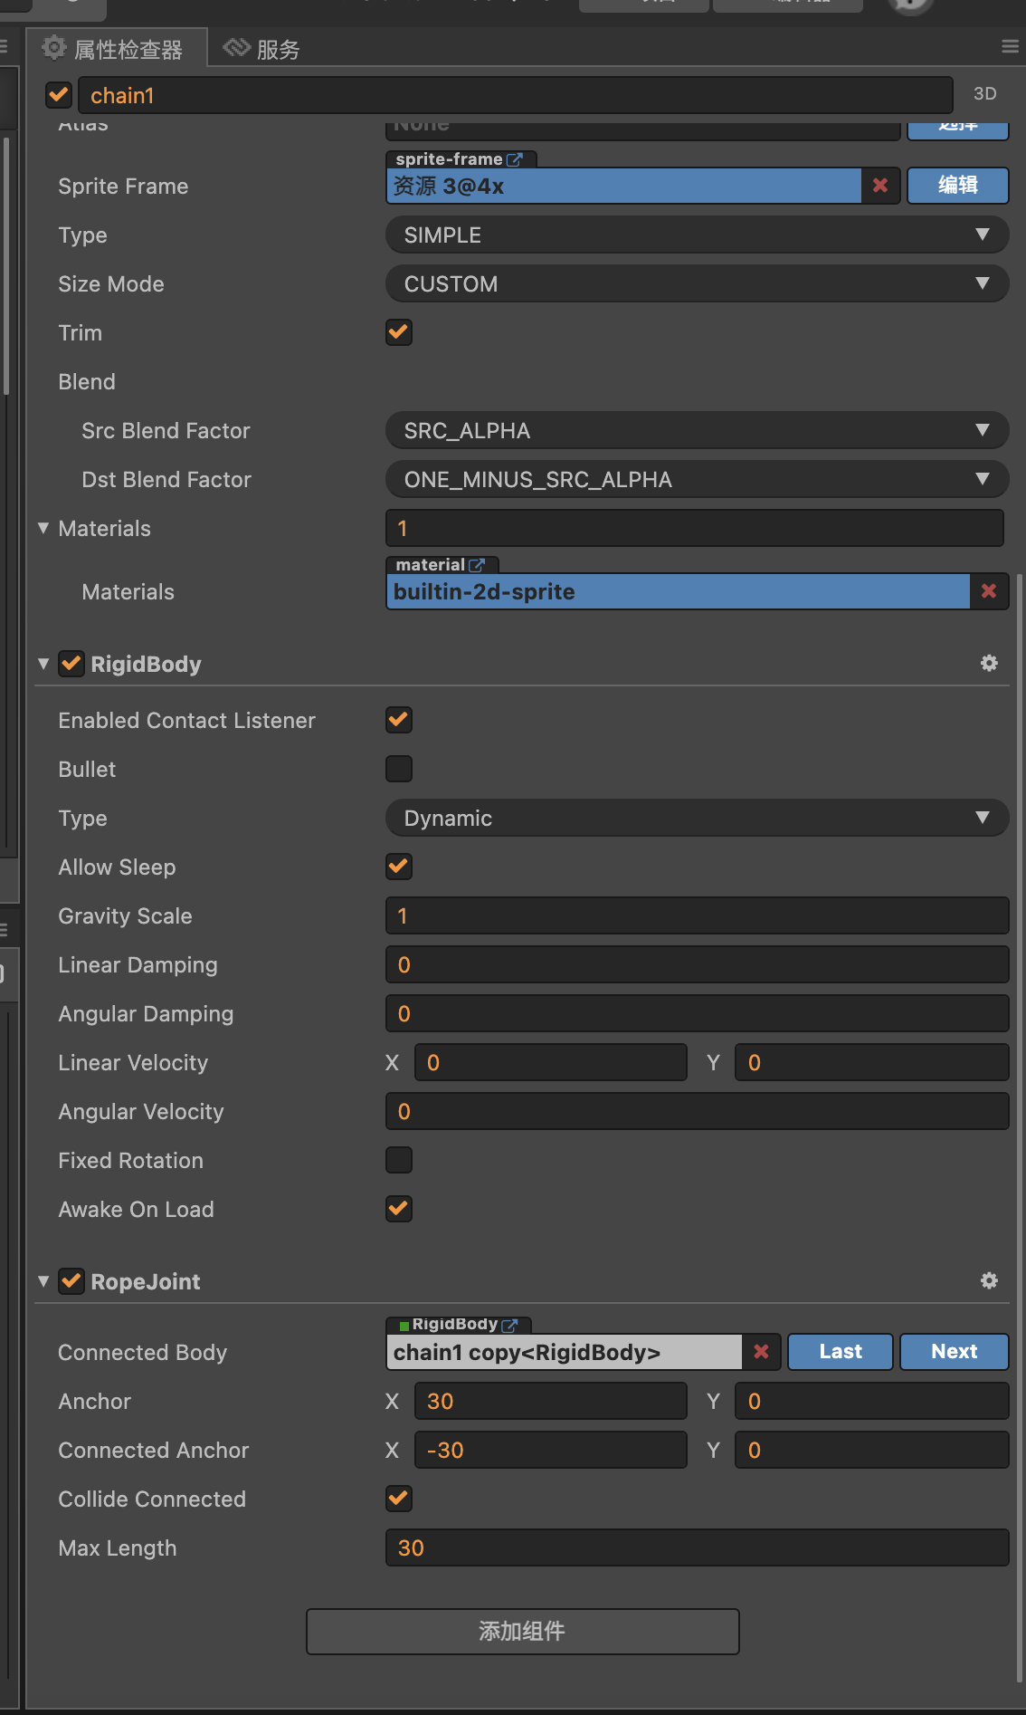The width and height of the screenshot is (1026, 1715).
Task: Click the Next button for Connected Body
Action: (954, 1352)
